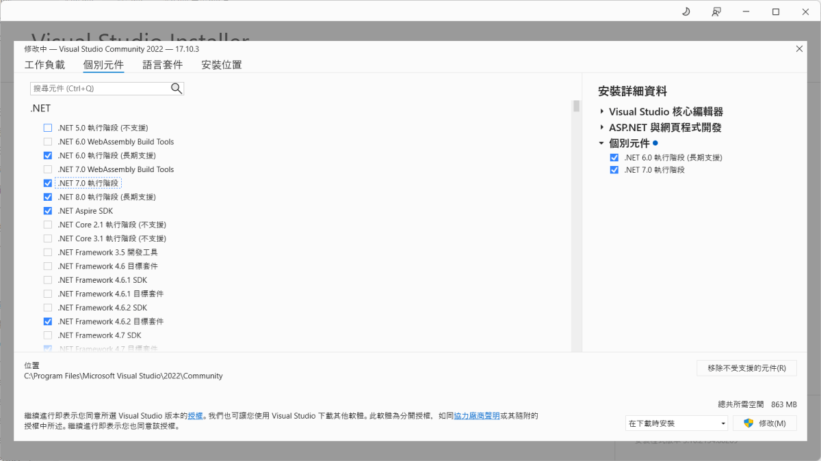Viewport: 821px width, 461px height.
Task: Check .NET 6.0 WebAssembly Build Tools
Action: (x=48, y=141)
